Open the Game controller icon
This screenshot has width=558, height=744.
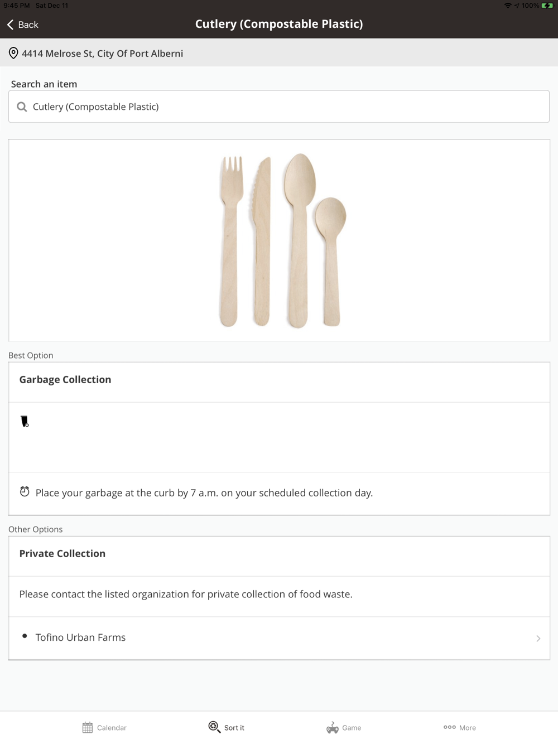[333, 727]
